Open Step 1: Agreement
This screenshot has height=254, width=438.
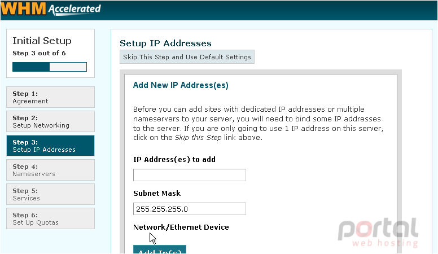51,97
